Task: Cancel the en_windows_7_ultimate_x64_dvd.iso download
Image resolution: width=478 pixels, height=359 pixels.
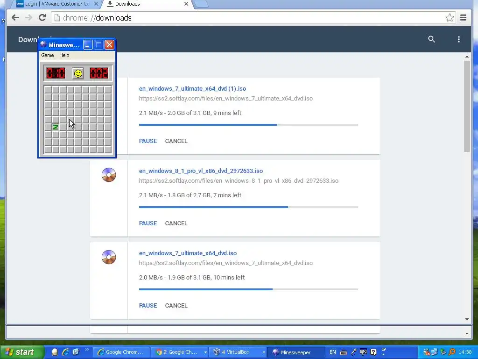Action: pyautogui.click(x=176, y=306)
